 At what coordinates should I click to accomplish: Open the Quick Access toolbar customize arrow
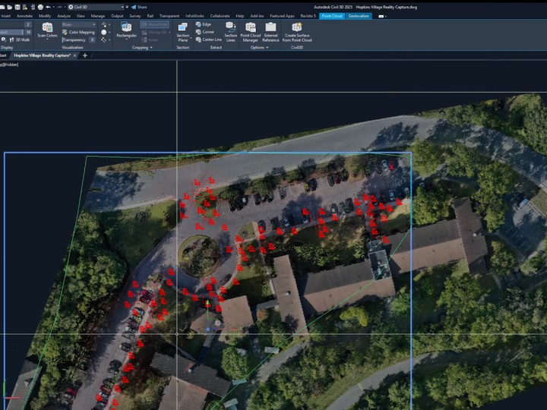pyautogui.click(x=127, y=7)
